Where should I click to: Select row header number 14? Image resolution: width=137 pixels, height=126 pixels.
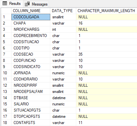[6, 98]
